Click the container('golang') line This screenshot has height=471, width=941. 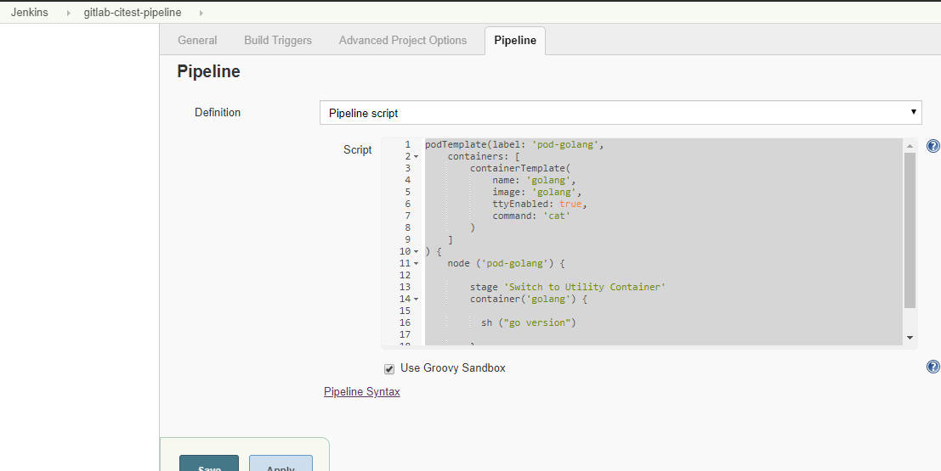528,299
